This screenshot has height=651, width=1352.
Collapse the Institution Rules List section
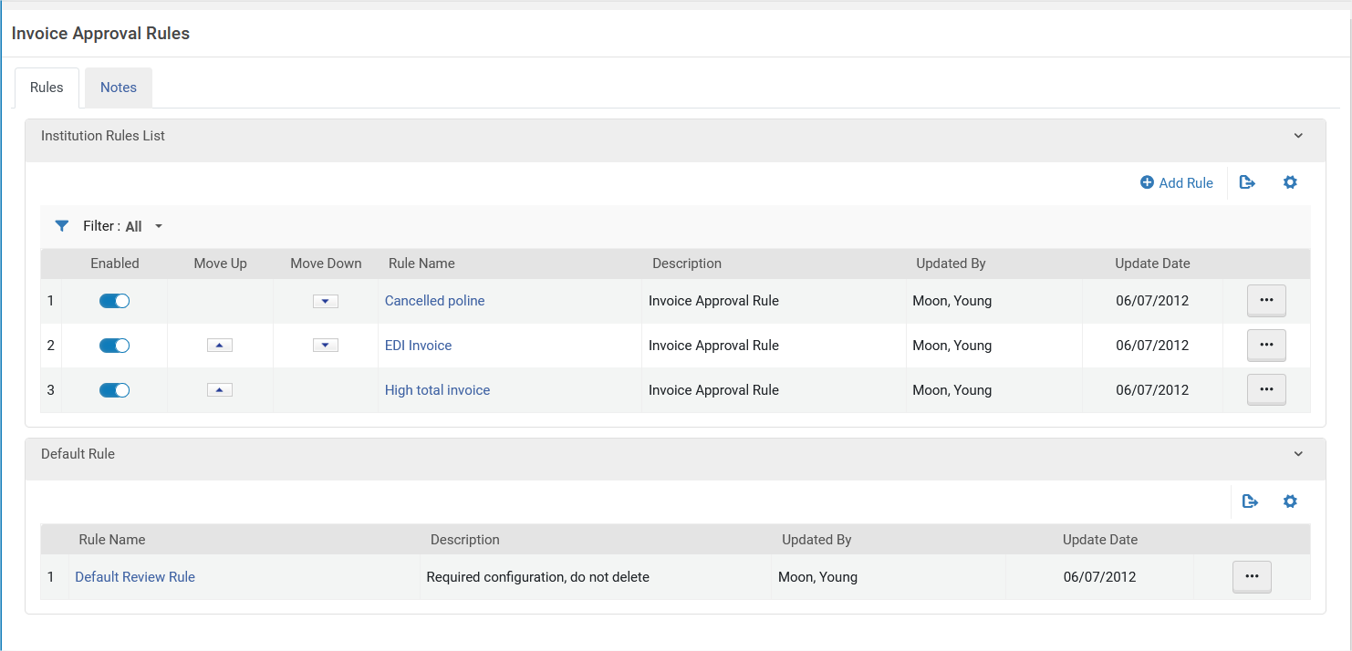1298,136
